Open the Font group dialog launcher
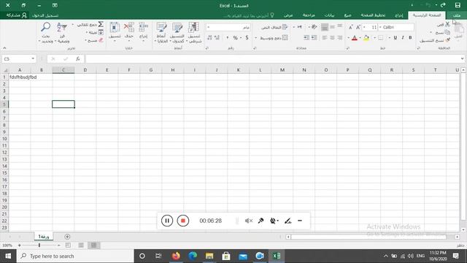This screenshot has width=467, height=263. pyautogui.click(x=347, y=48)
